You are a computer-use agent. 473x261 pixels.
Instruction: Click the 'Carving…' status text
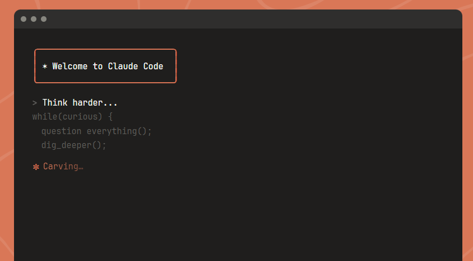63,167
